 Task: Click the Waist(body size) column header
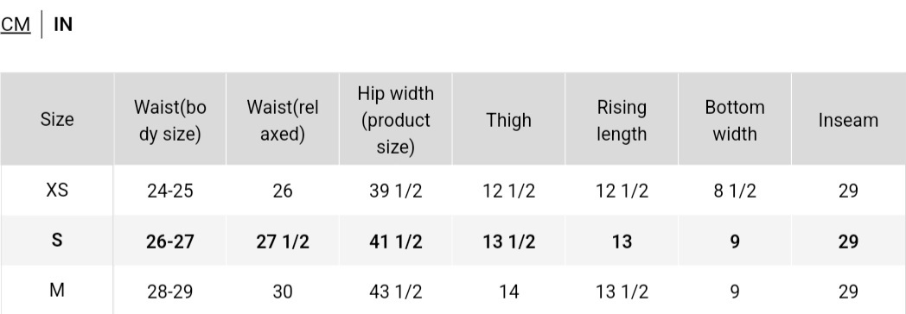click(x=169, y=119)
